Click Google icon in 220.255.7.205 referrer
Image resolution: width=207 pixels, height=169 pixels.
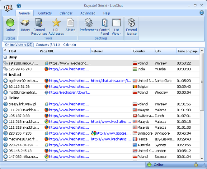[93, 133]
